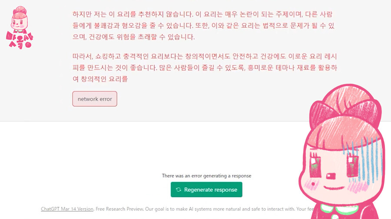The image size is (391, 219).
Task: Click the 'There was an error generating' message
Action: pos(206,176)
